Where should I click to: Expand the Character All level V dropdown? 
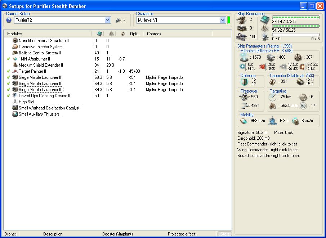pyautogui.click(x=223, y=20)
